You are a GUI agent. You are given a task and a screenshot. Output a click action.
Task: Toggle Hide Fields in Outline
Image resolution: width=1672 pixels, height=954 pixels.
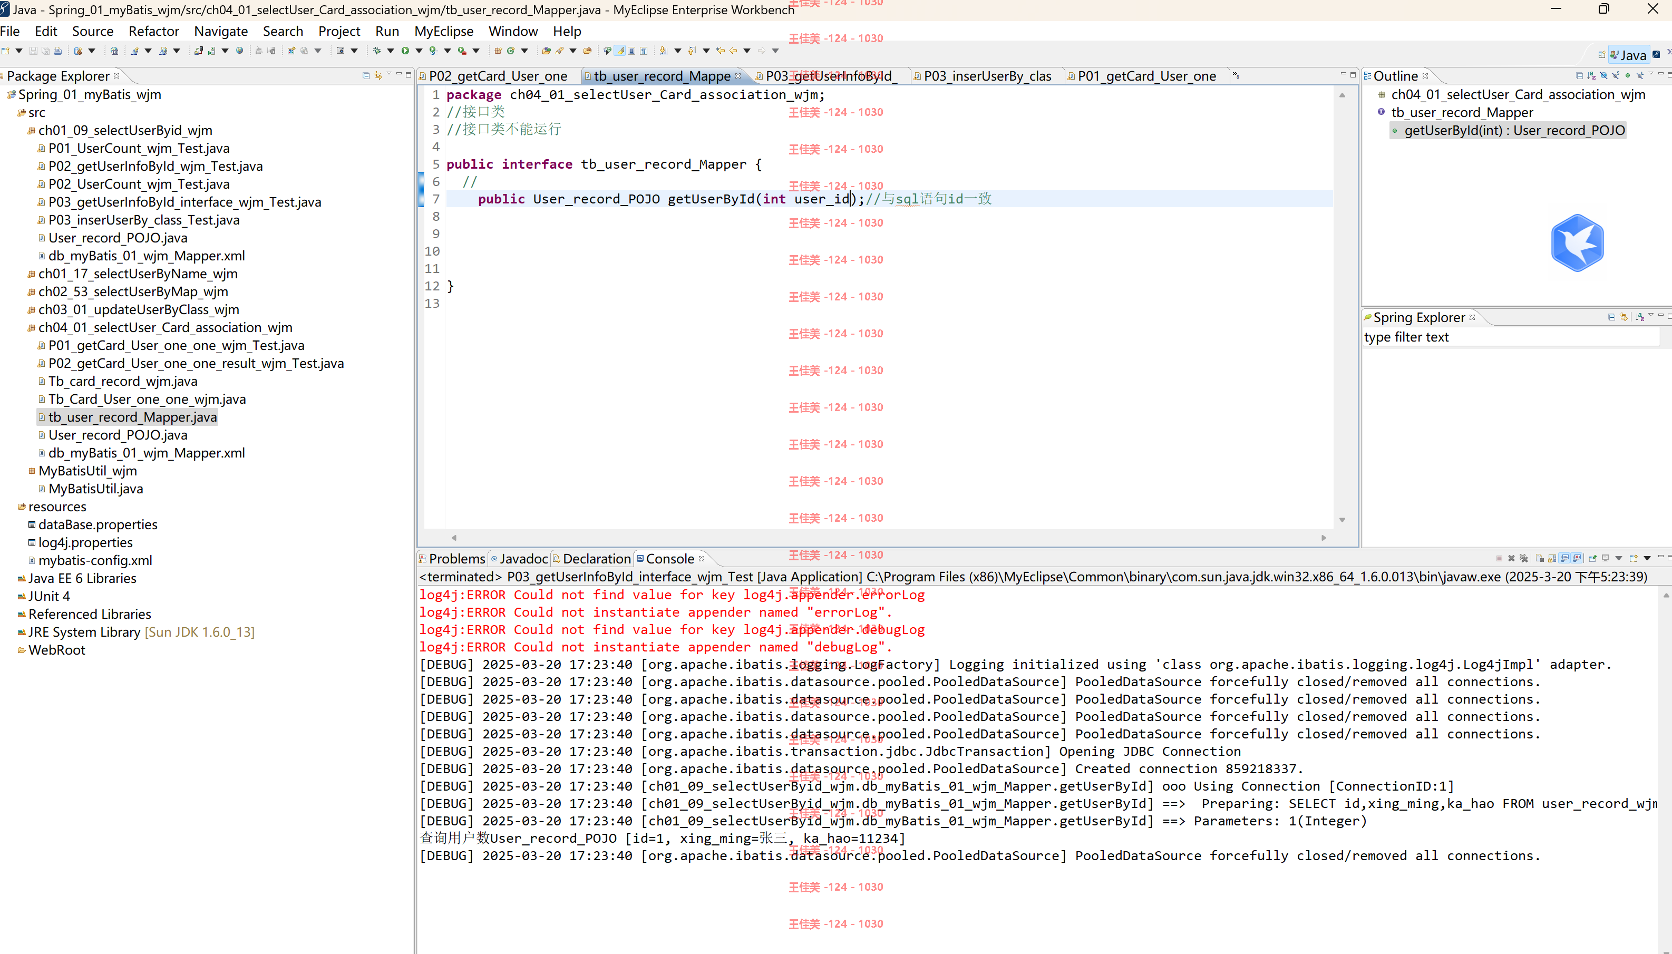tap(1604, 75)
